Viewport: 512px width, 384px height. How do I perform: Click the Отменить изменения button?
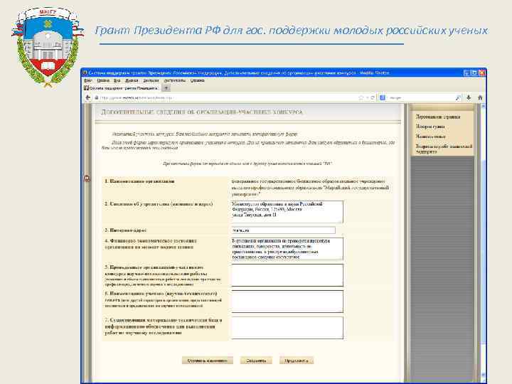pyautogui.click(x=208, y=361)
